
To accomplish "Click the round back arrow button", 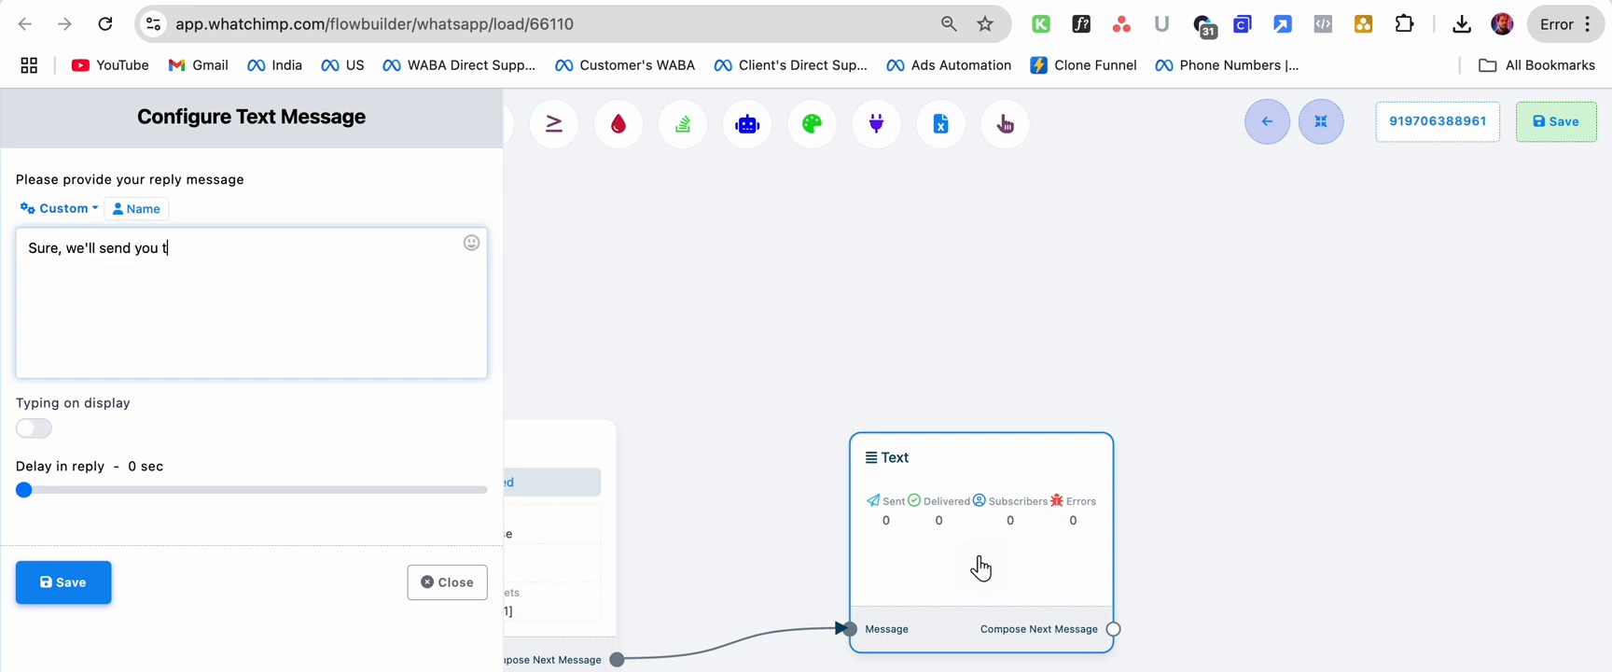I will coord(1268,121).
